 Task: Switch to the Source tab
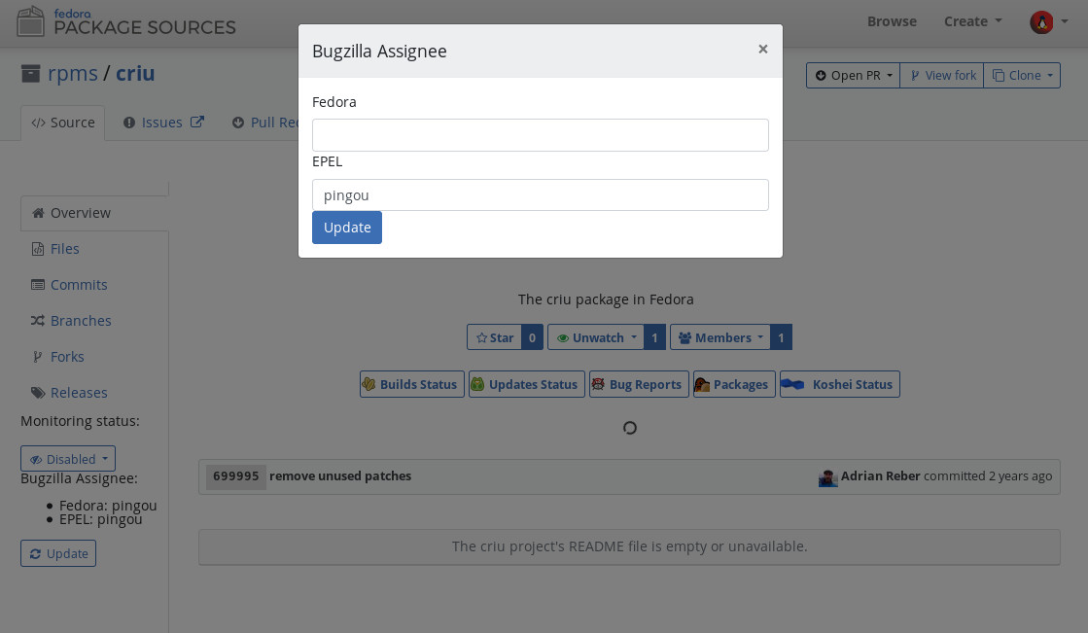click(63, 123)
